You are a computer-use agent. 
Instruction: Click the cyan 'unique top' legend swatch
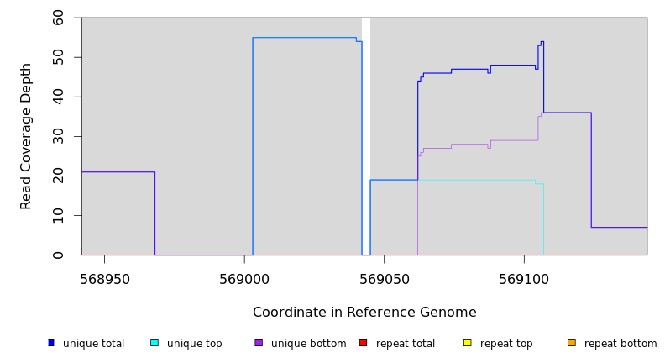[154, 343]
